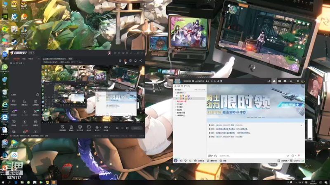Toggle the speaker icon in YY bottom bar

pos(181,161)
